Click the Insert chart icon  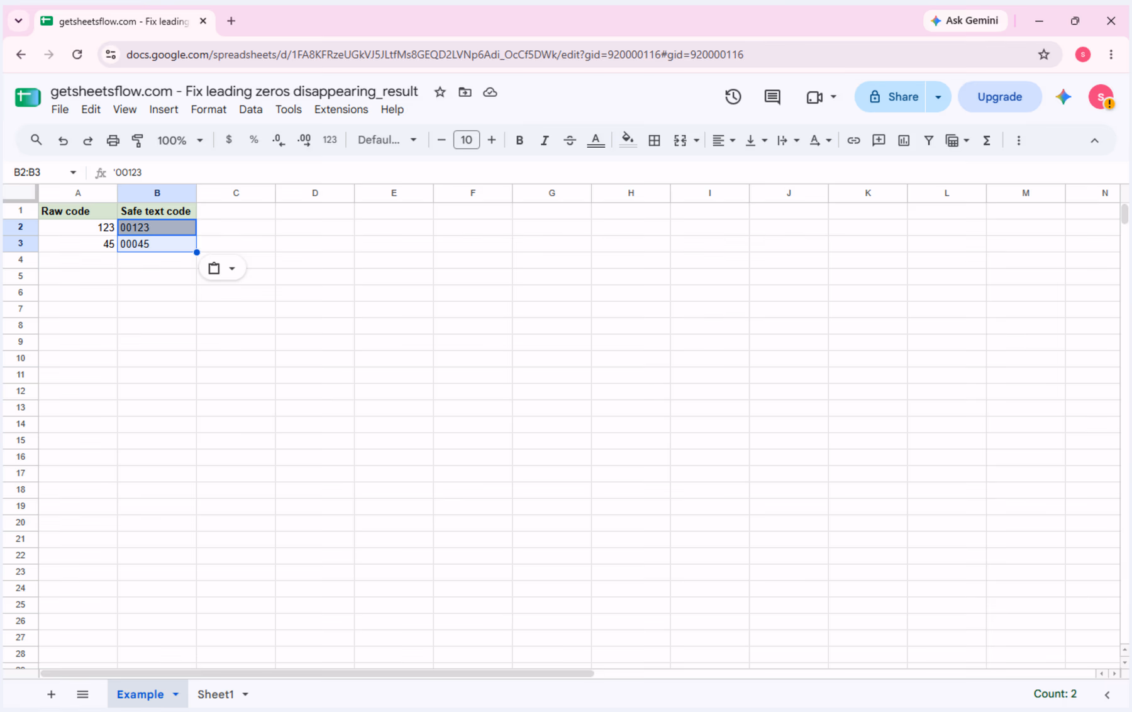click(x=904, y=140)
